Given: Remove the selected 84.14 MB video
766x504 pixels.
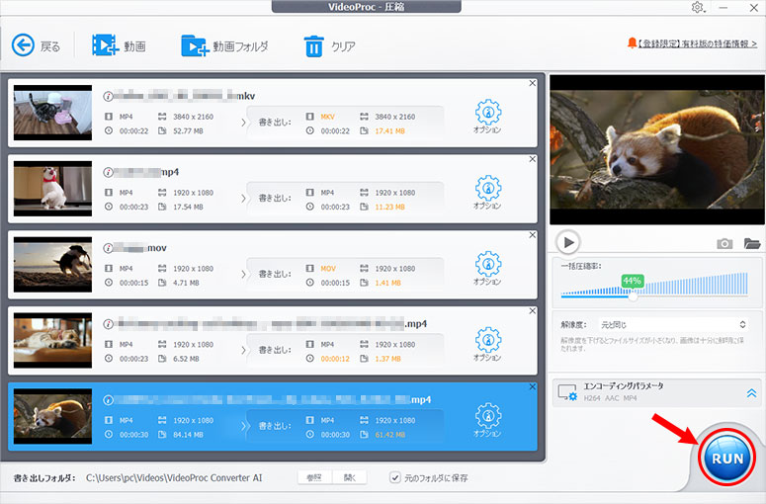Looking at the screenshot, I should pos(533,386).
